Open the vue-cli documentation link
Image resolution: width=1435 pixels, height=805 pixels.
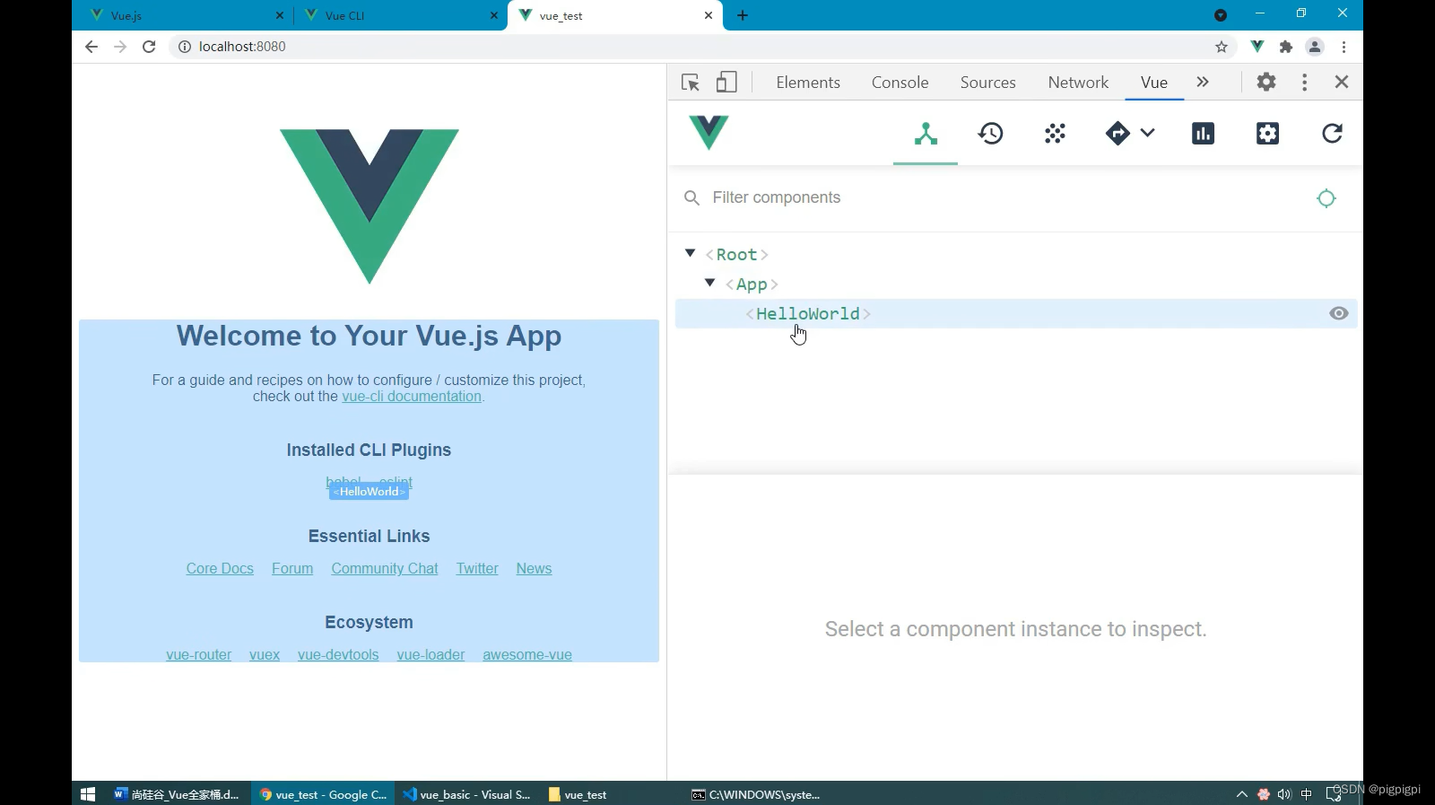pyautogui.click(x=412, y=397)
